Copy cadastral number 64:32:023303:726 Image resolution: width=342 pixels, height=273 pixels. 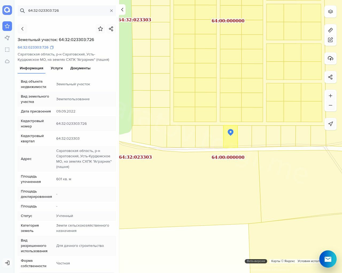[52, 47]
